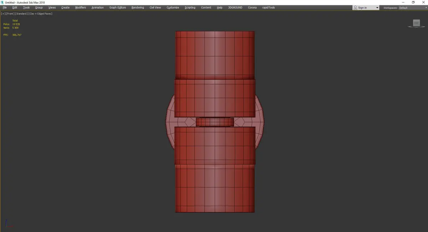Viewport: 428px width, 232px height.
Task: Open the 3DGROUND menu
Action: pos(235,7)
